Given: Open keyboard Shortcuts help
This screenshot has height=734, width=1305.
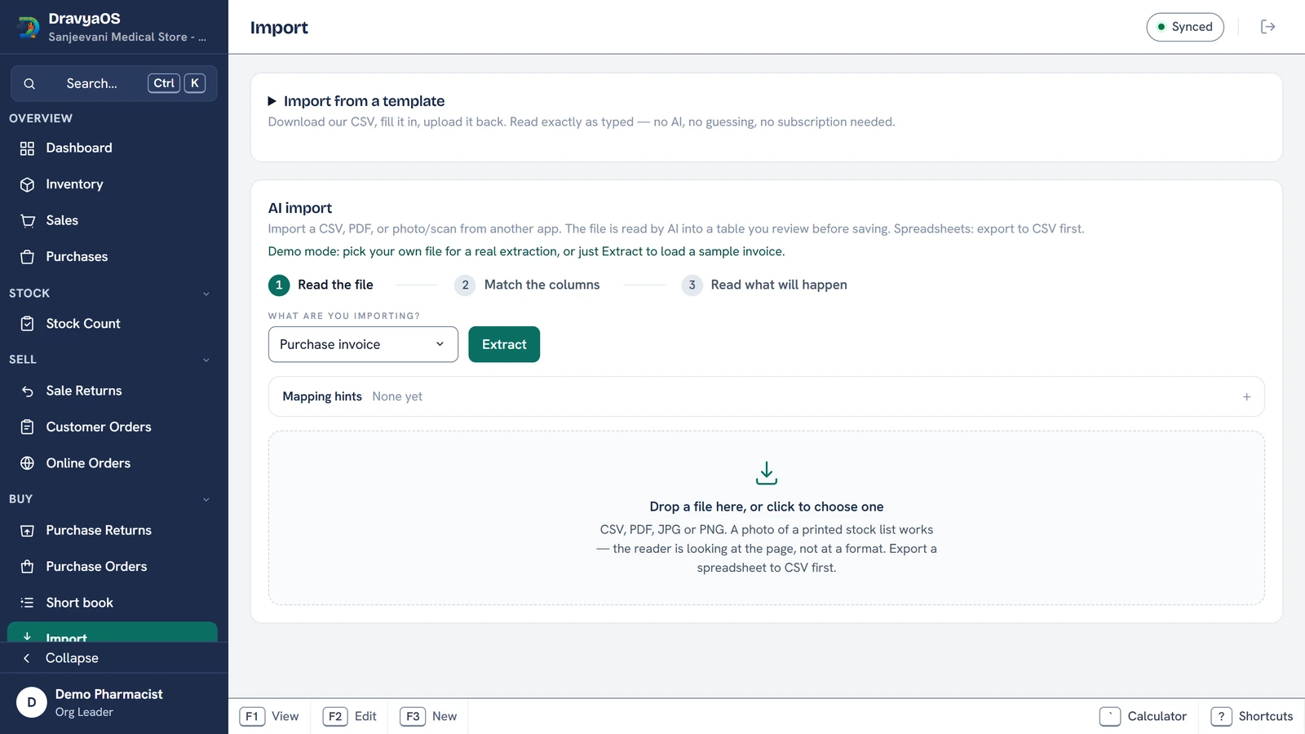Looking at the screenshot, I should 1252,716.
